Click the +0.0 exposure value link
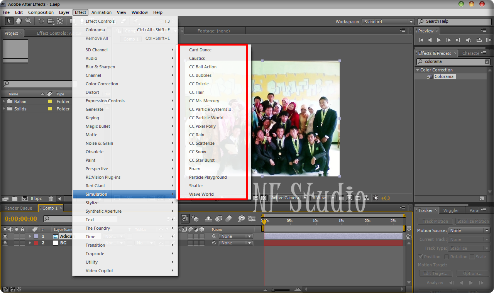This screenshot has width=494, height=293. (385, 198)
